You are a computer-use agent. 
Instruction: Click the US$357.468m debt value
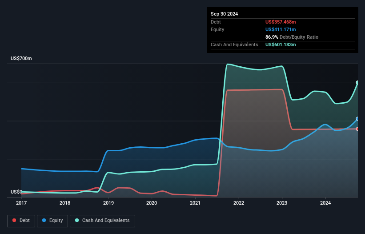(281, 22)
